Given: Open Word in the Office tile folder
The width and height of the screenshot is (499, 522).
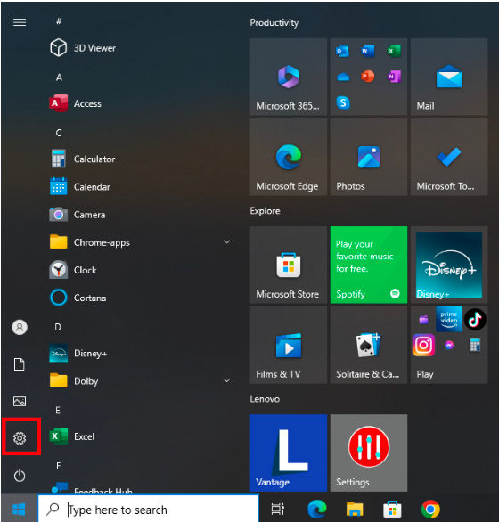Looking at the screenshot, I should [x=368, y=51].
